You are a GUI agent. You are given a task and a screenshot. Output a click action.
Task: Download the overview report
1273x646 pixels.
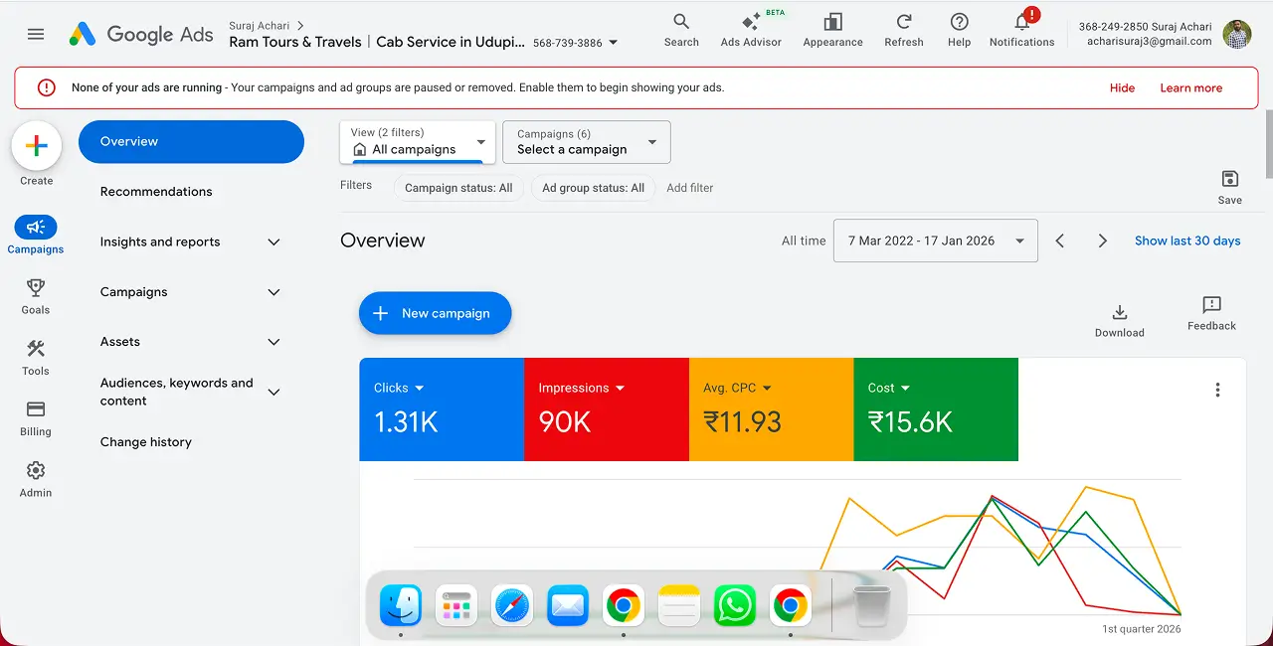[x=1119, y=313]
